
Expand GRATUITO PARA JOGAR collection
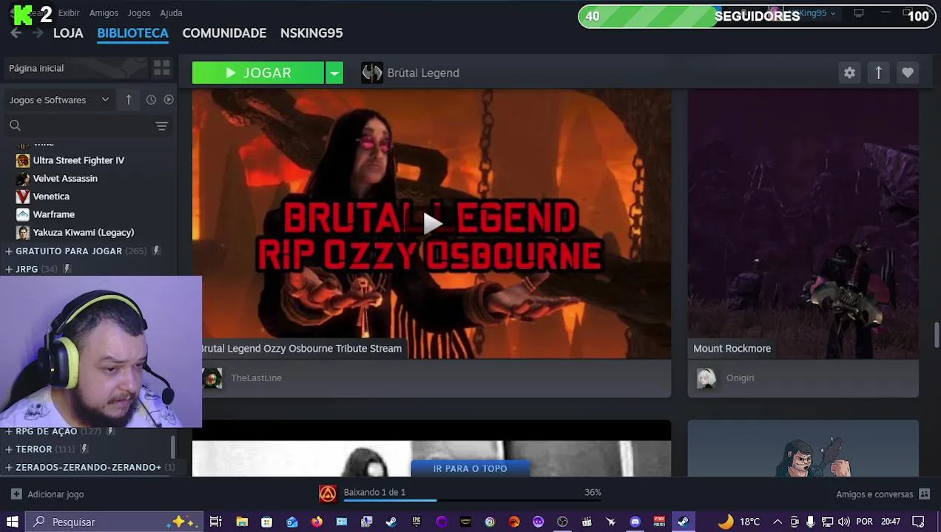(x=9, y=251)
